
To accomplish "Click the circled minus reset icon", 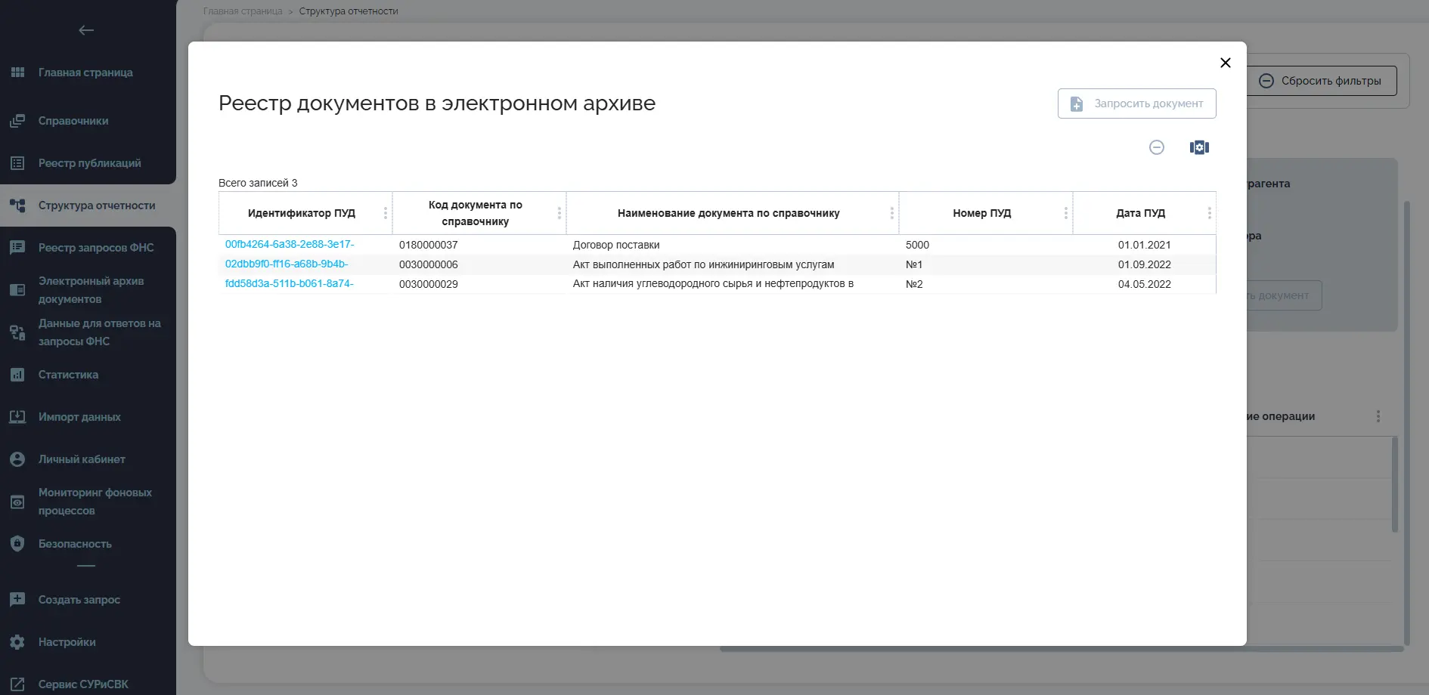I will [1157, 147].
